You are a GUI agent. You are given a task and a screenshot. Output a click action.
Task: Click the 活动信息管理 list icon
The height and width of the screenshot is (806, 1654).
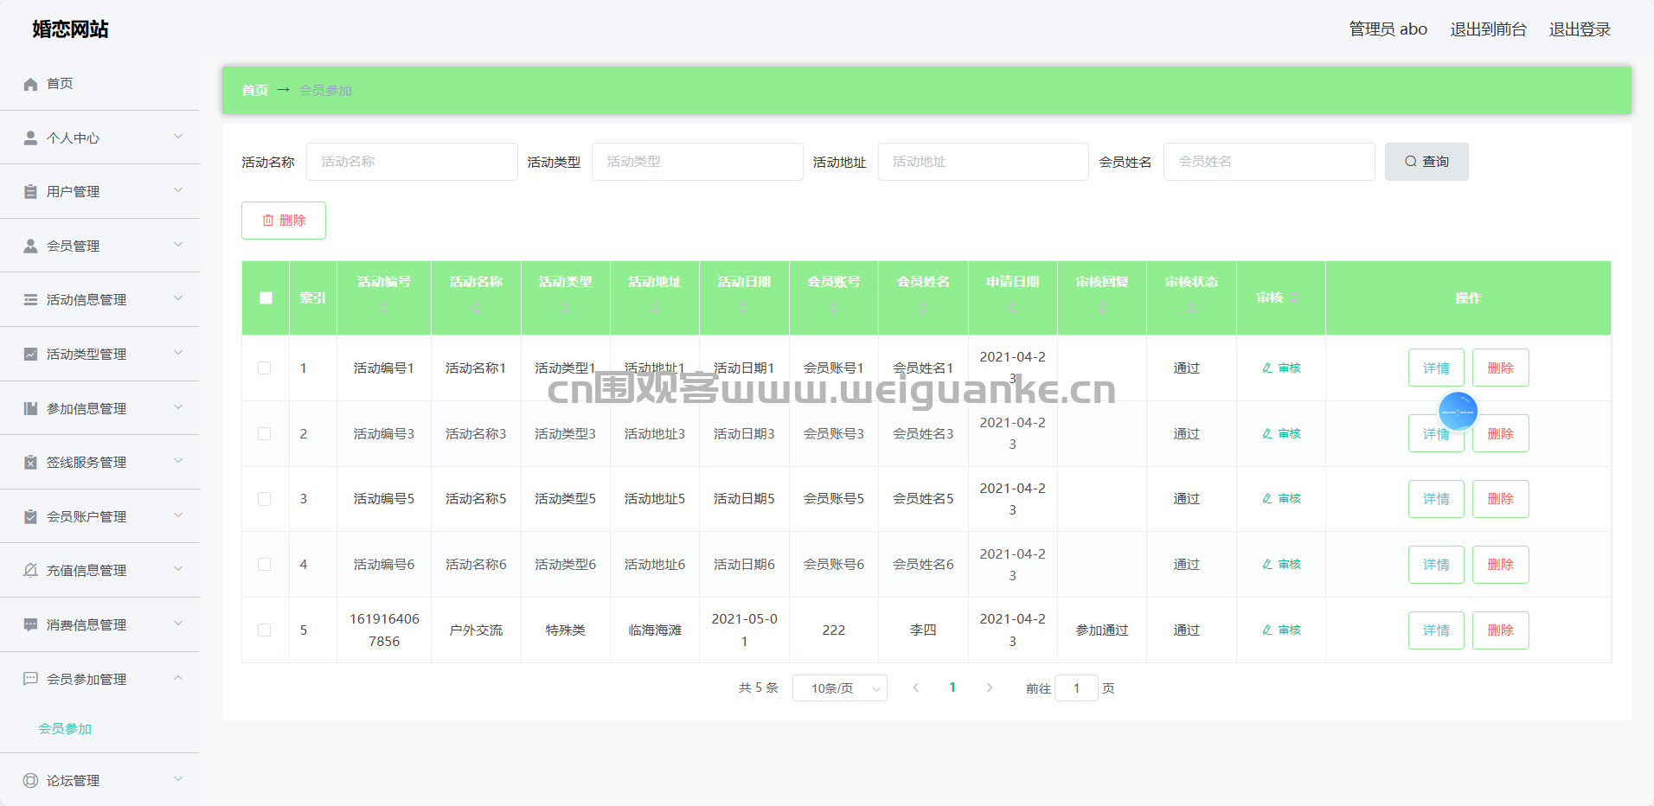pyautogui.click(x=30, y=300)
